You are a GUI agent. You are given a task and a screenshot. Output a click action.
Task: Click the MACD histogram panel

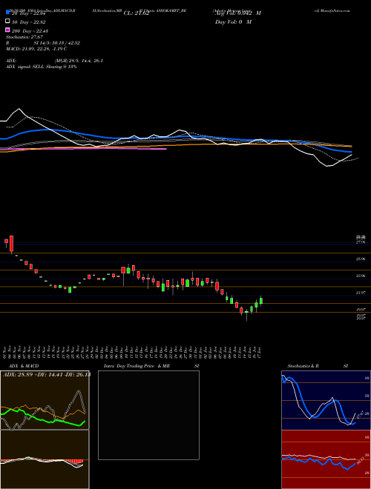pos(45,459)
